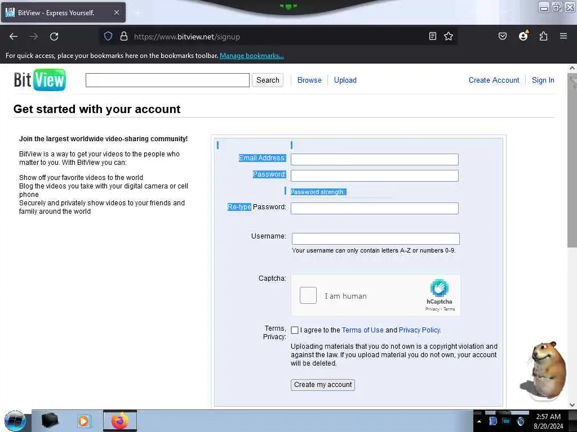Click the Manage bookmarks link
Screen dimensions: 577x432
(x=252, y=56)
